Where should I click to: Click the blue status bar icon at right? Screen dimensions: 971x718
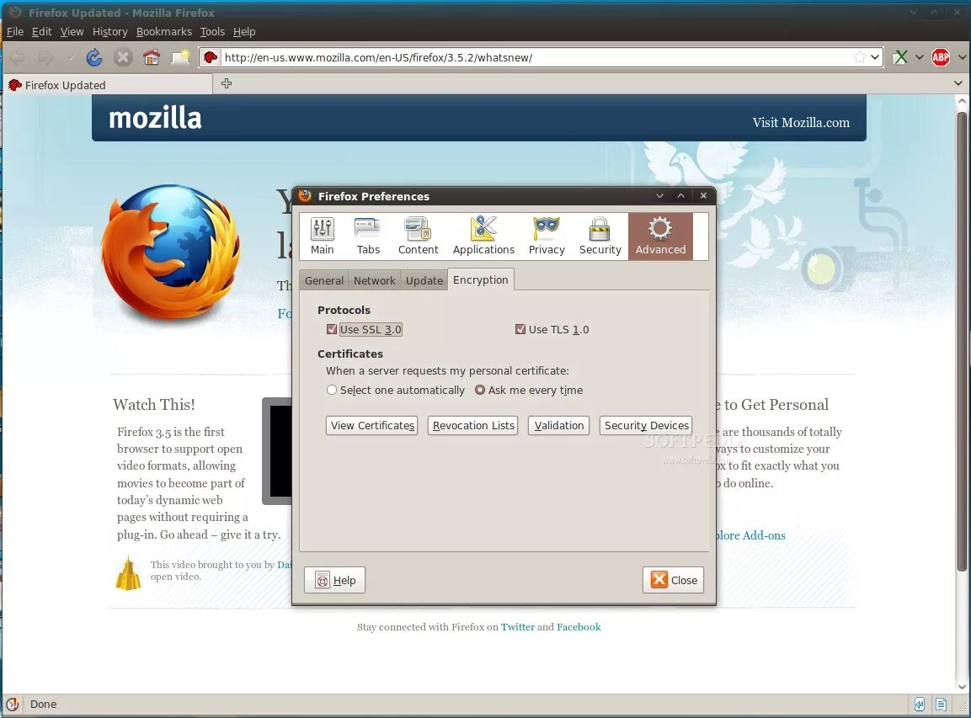coord(920,705)
